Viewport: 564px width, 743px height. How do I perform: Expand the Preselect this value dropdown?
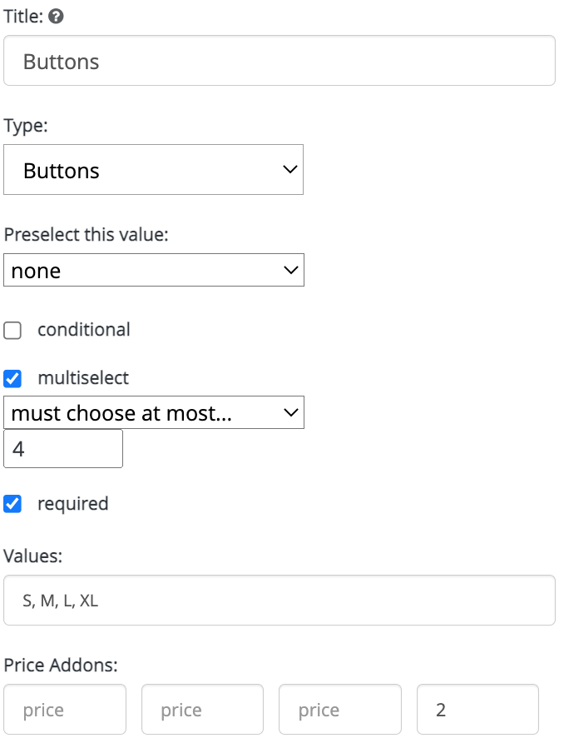pyautogui.click(x=154, y=270)
